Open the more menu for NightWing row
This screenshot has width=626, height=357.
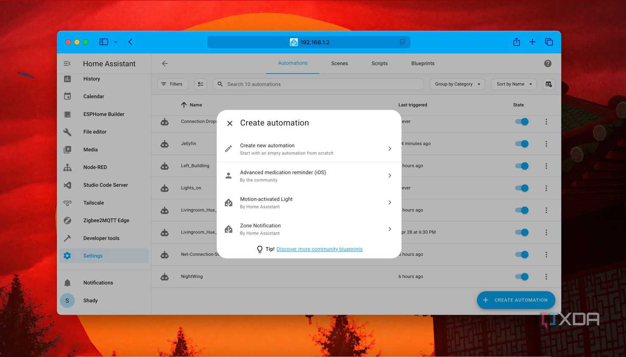(x=546, y=277)
